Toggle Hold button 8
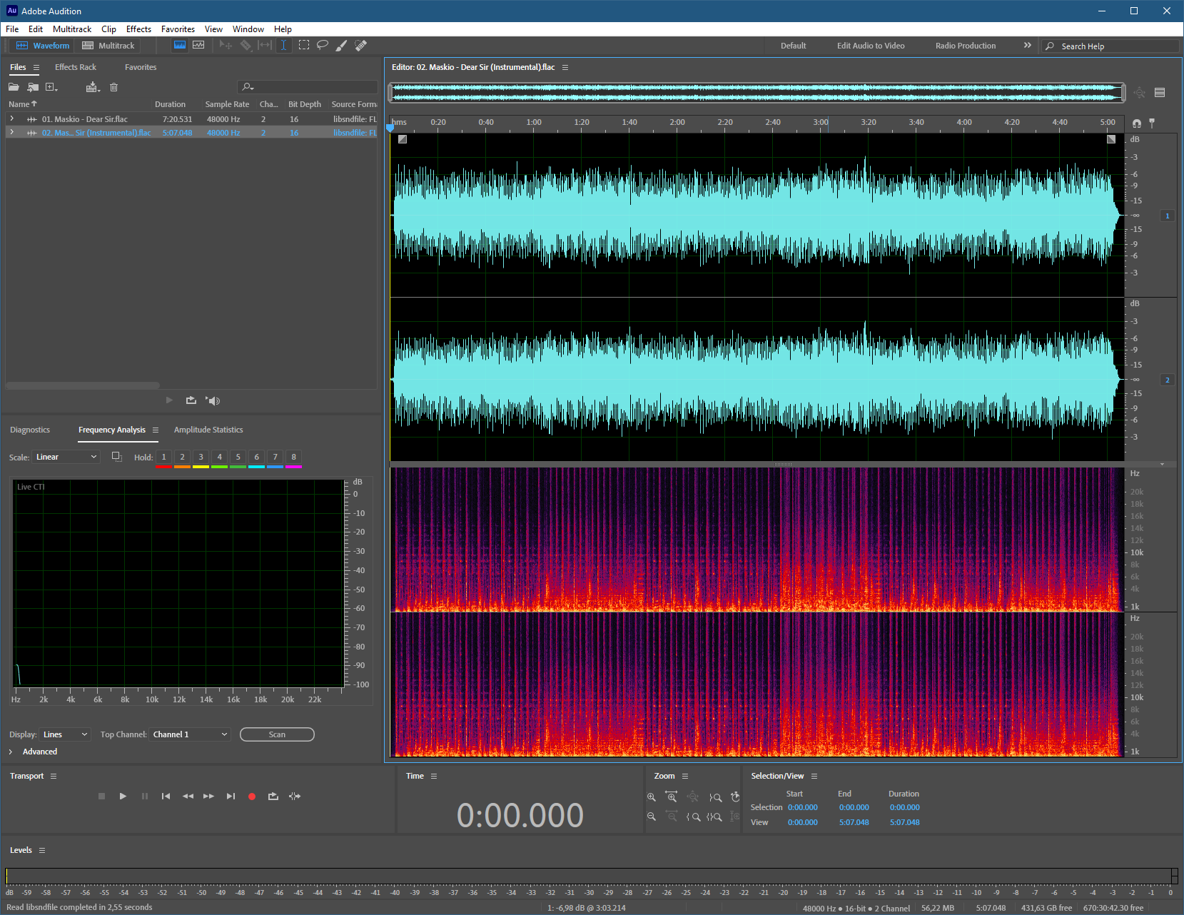 tap(293, 457)
